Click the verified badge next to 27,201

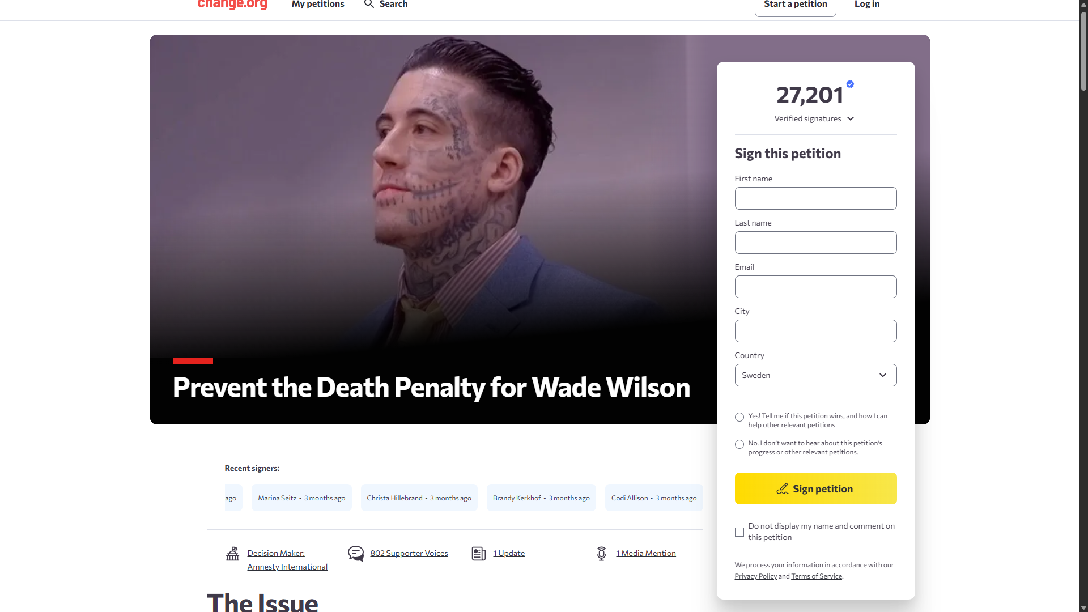(x=850, y=84)
